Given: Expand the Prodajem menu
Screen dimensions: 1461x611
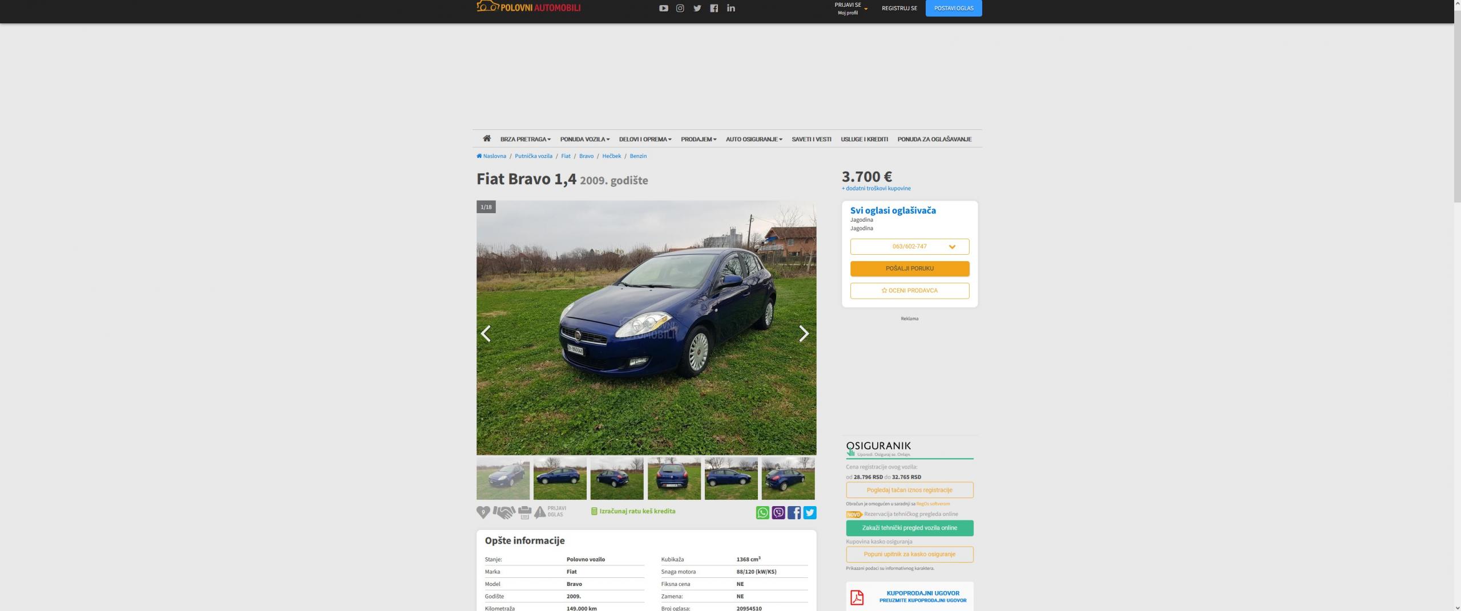Looking at the screenshot, I should point(699,139).
